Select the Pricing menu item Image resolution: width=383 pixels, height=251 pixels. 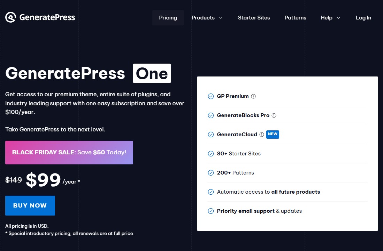click(168, 18)
